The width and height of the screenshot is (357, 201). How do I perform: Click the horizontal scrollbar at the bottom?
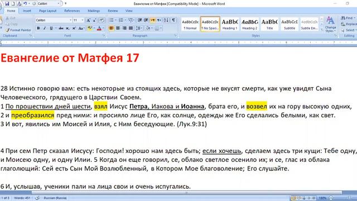point(187,193)
